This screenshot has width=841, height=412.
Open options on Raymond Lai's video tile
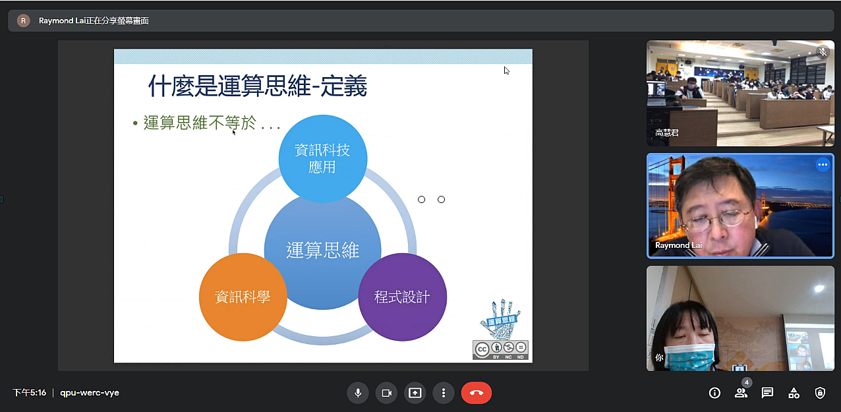(x=823, y=165)
